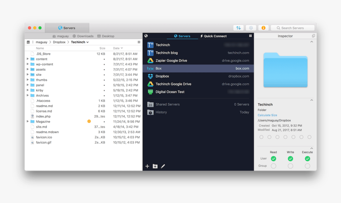Select first color tag circle in Inspector
Screen dimensions: 341x203
pyautogui.click(x=261, y=137)
